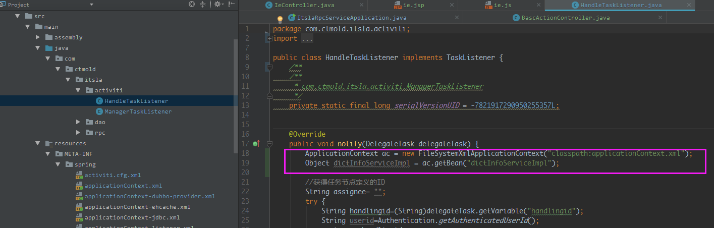Select ManagerTaskListener in the project tree
714x228 pixels.
coord(138,111)
